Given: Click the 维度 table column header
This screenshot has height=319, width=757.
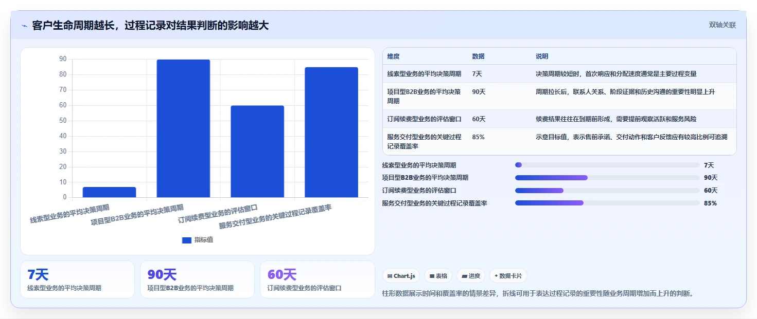Looking at the screenshot, I should pyautogui.click(x=394, y=57).
